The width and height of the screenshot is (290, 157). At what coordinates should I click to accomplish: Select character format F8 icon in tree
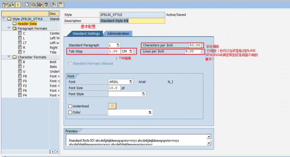click(x=20, y=76)
